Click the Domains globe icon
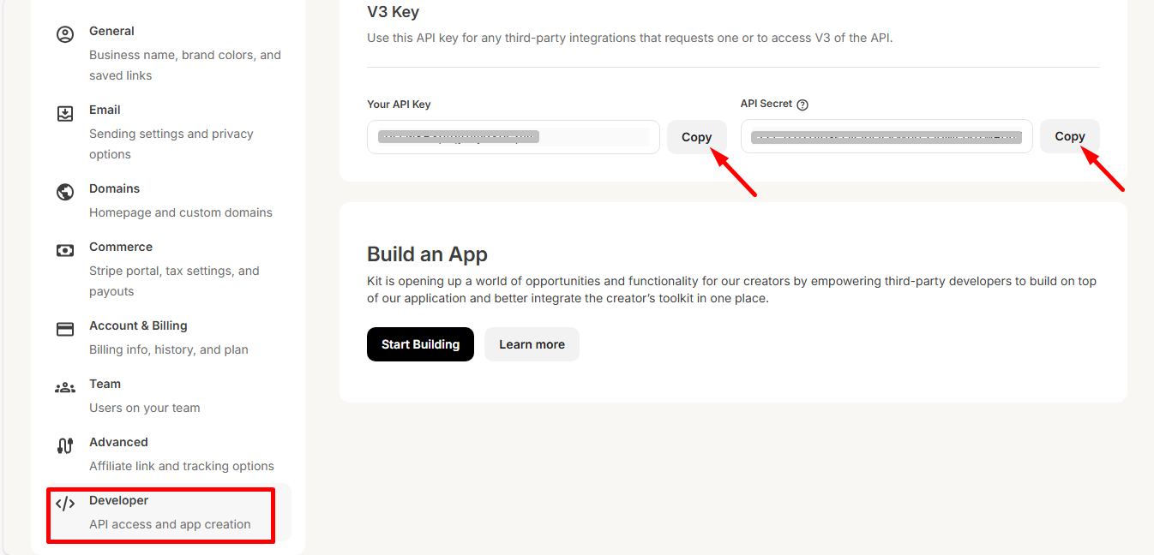 (x=65, y=192)
